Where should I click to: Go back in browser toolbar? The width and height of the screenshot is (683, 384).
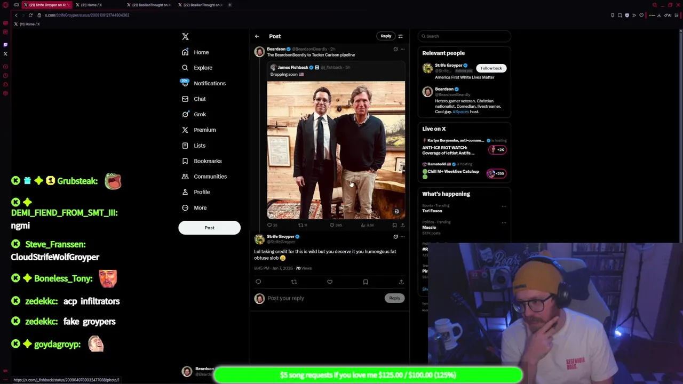coord(16,15)
